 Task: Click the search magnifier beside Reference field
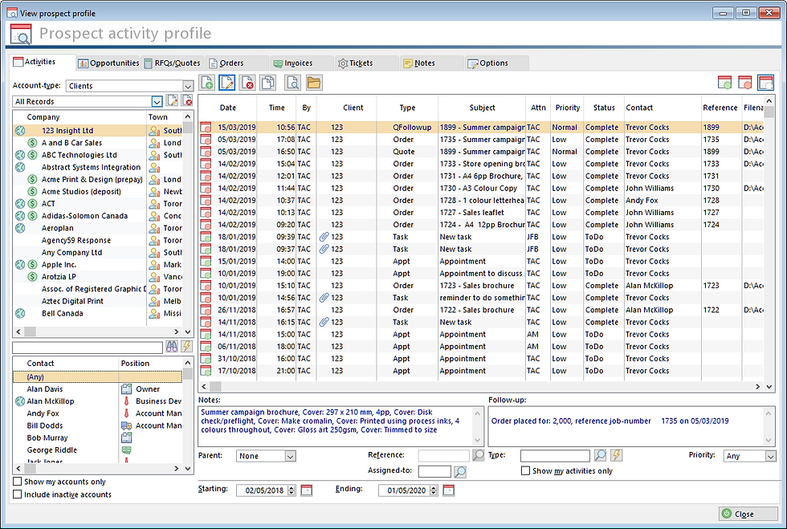tap(479, 455)
